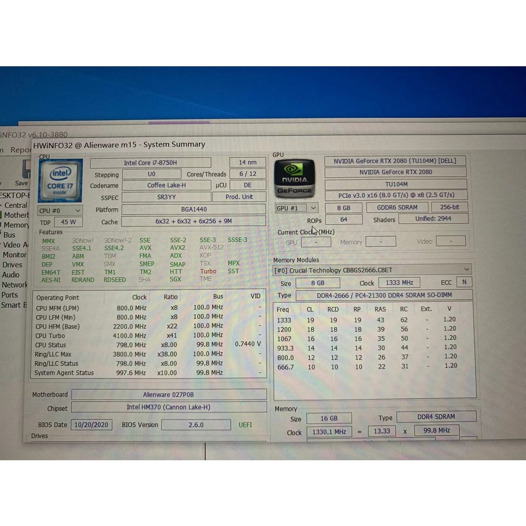Viewport: 526px width, 526px height.
Task: Click the Save floppy disk icon
Action: pos(25,170)
